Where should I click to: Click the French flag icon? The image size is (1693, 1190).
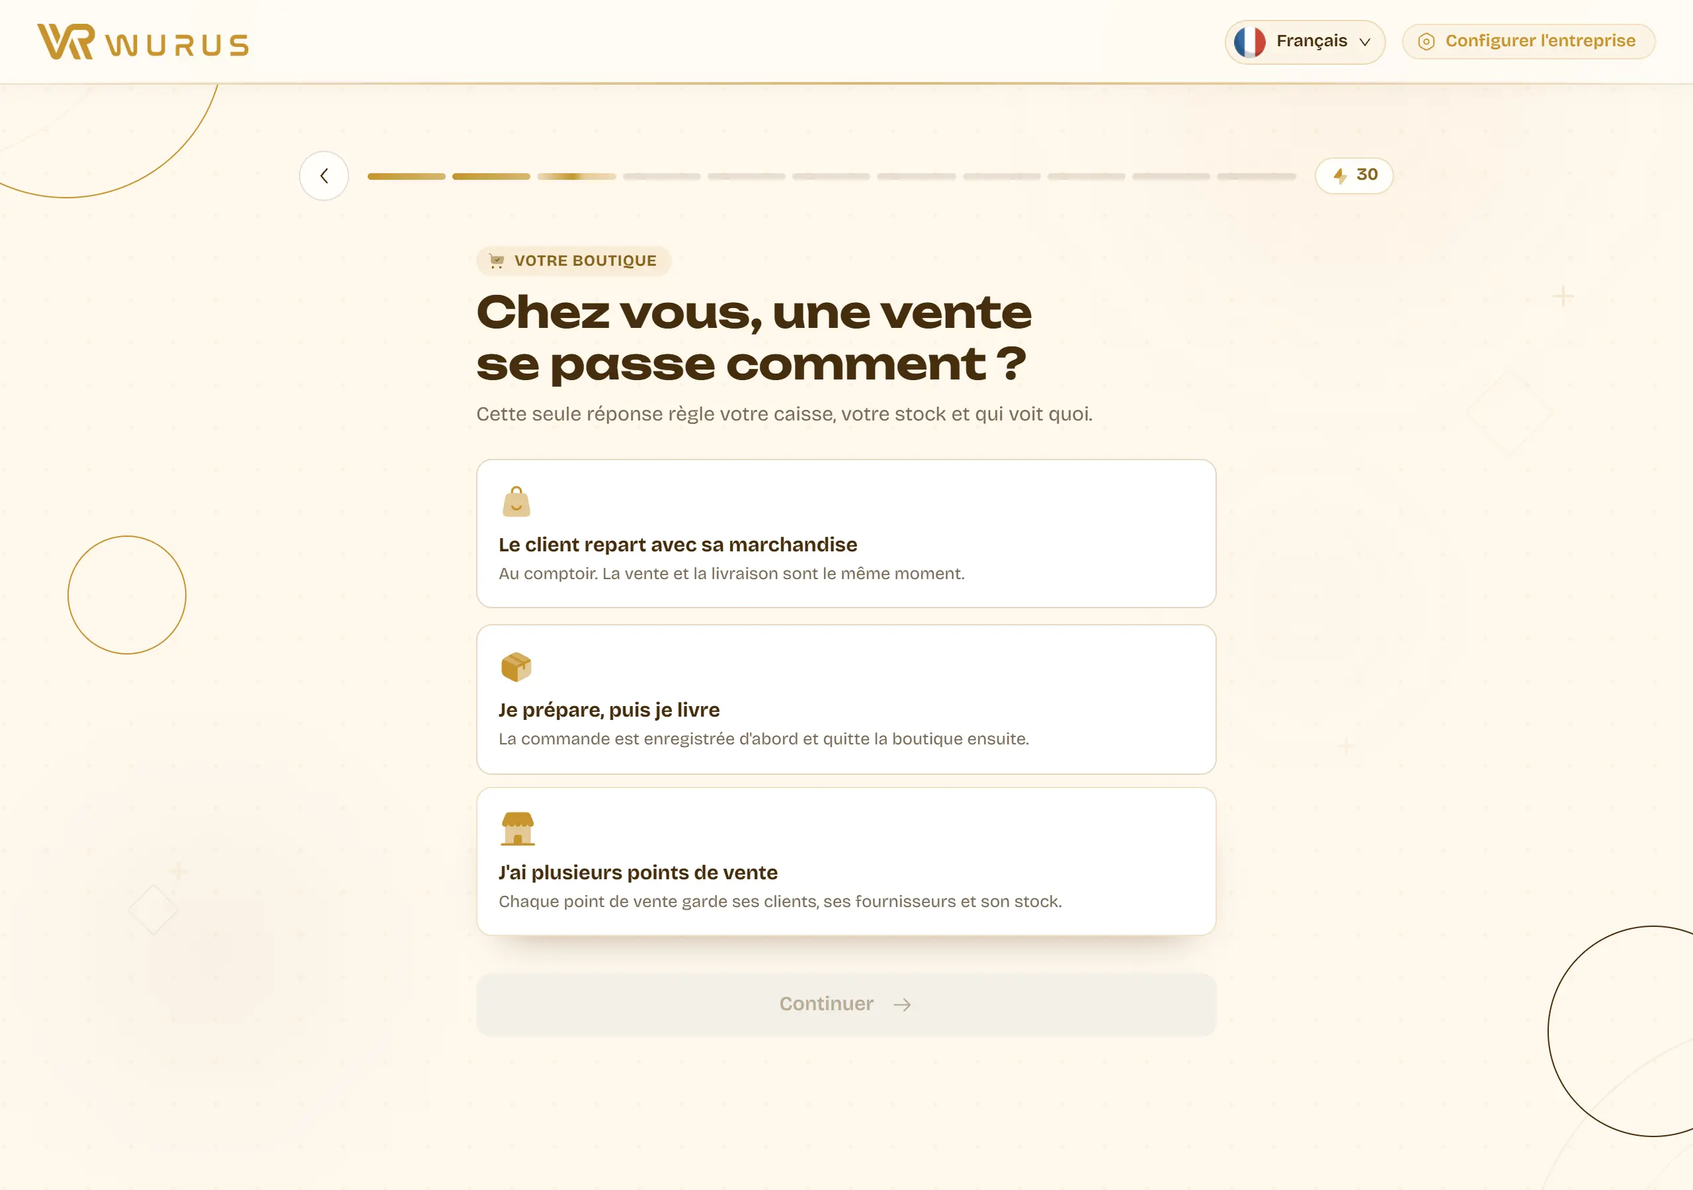coord(1250,42)
